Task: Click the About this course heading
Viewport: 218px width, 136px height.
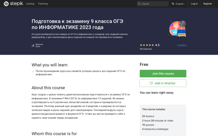Action: click(48, 88)
